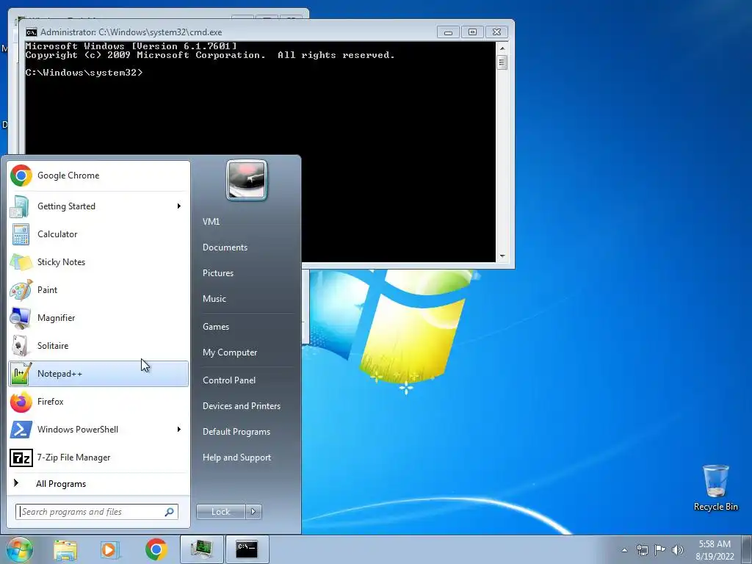This screenshot has width=752, height=564.
Task: Open the Magnifier icon
Action: [x=20, y=317]
